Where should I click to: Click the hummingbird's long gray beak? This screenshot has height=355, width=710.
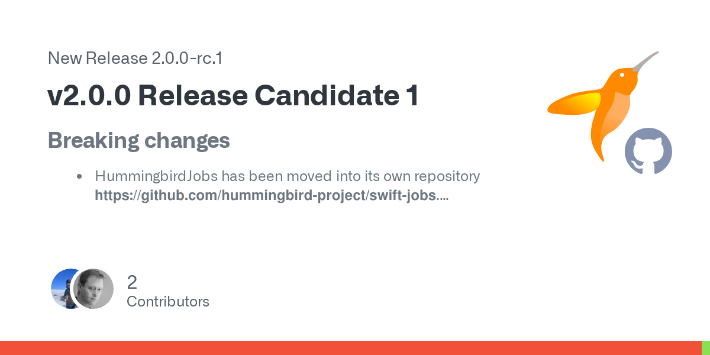click(x=646, y=60)
